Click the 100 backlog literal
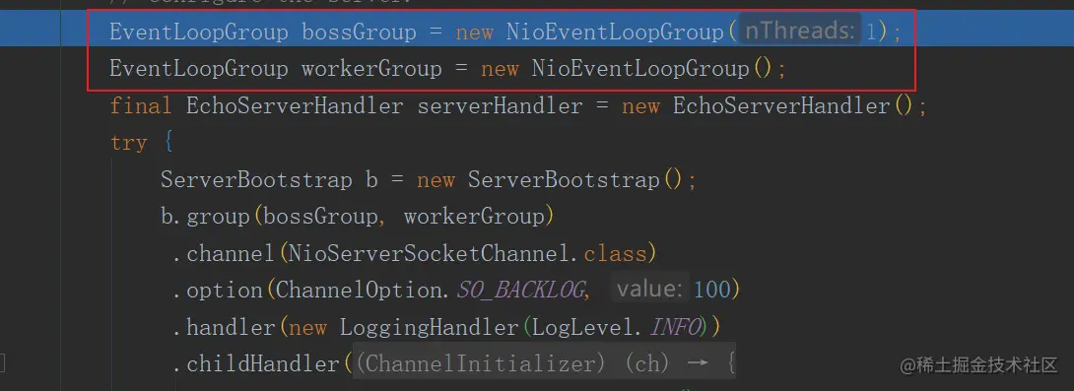 [711, 291]
